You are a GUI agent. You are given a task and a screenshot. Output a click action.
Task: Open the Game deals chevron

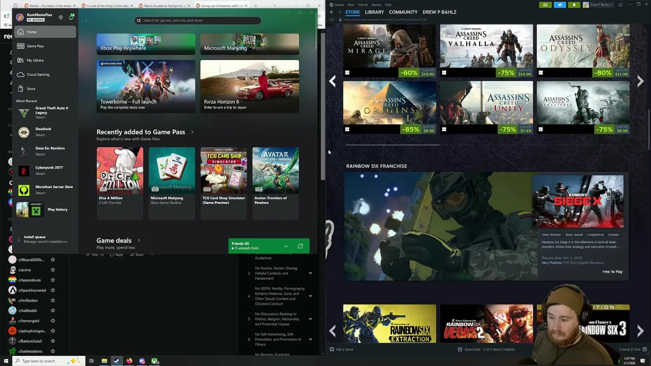pyautogui.click(x=138, y=240)
